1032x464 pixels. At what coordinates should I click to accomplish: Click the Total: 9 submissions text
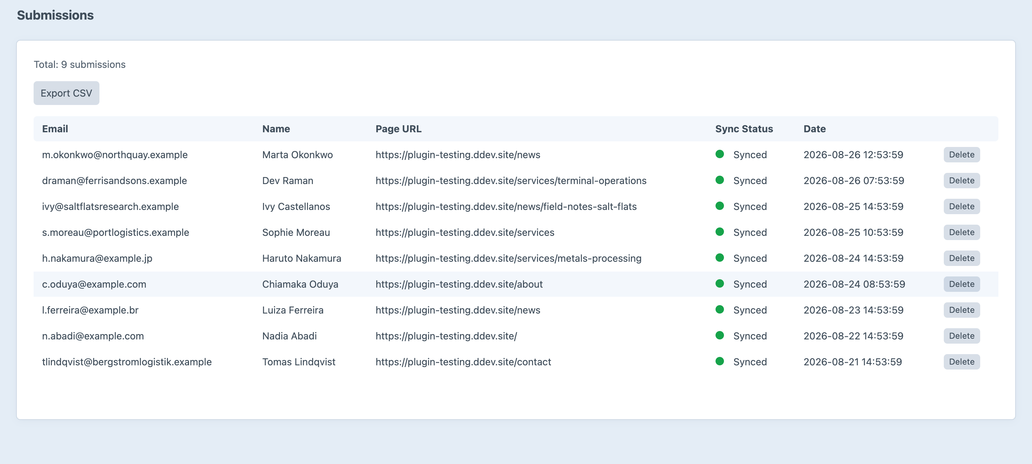pyautogui.click(x=79, y=64)
